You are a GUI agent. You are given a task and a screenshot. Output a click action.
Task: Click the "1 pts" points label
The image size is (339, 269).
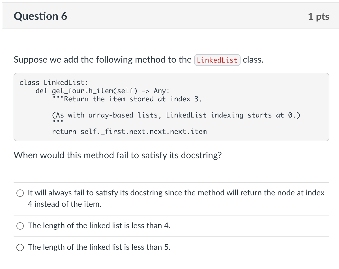pyautogui.click(x=319, y=16)
